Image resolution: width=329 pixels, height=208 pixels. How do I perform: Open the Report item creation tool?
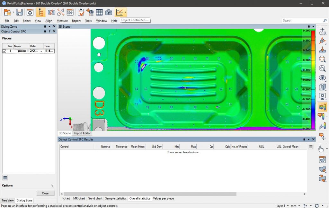90,12
